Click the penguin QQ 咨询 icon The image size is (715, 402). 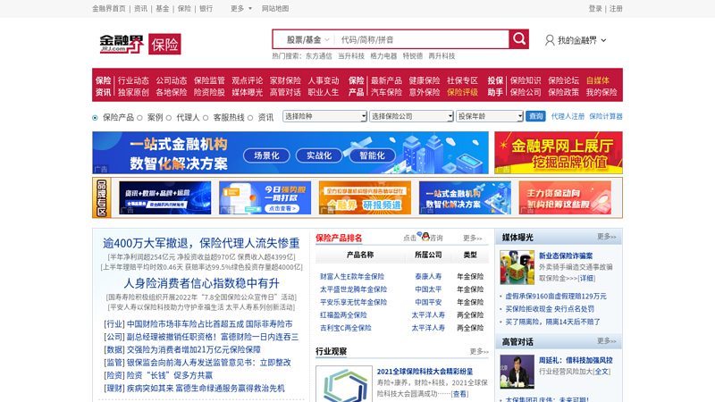tap(425, 236)
